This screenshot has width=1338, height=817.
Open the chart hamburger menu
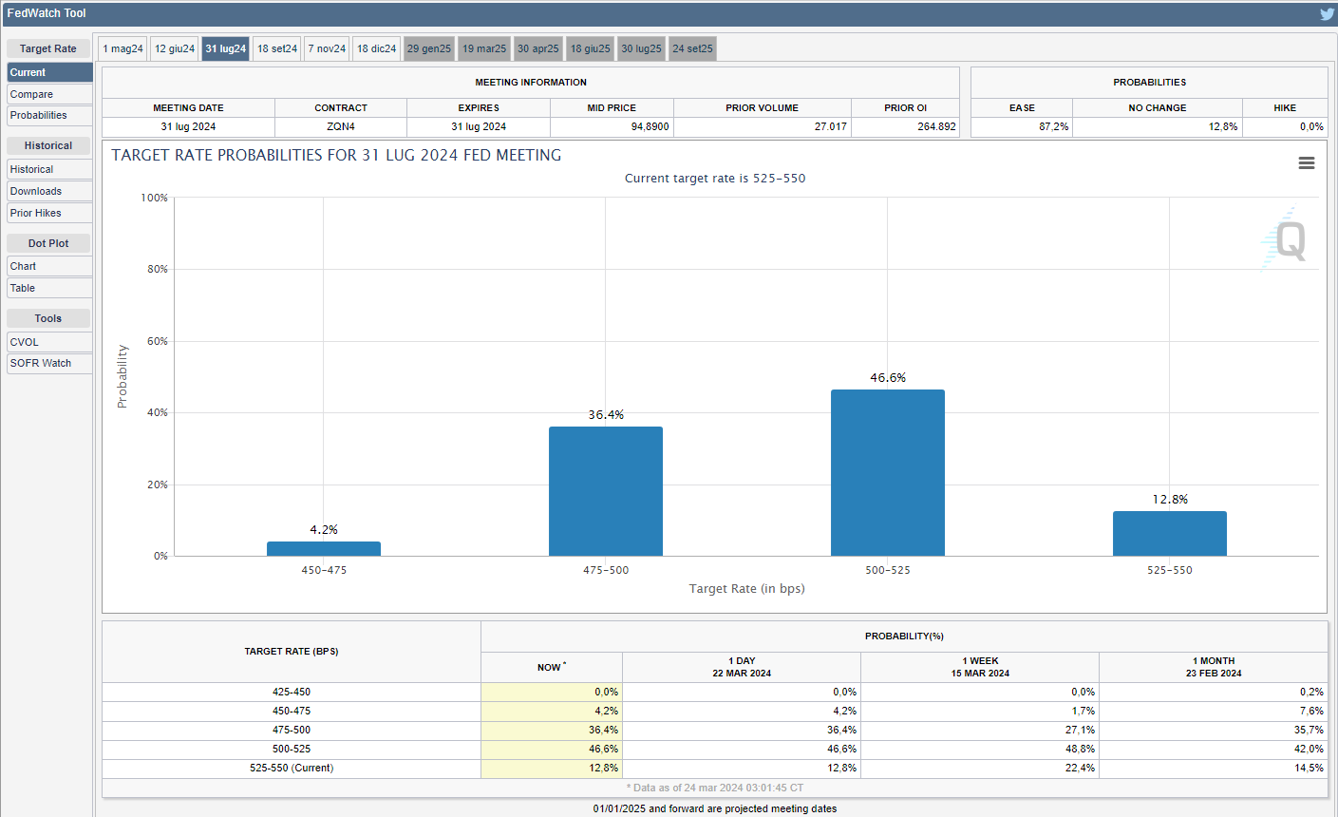[x=1307, y=163]
